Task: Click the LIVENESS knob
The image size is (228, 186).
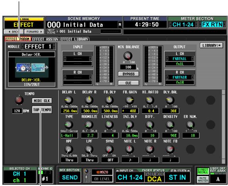Action: (x=109, y=125)
